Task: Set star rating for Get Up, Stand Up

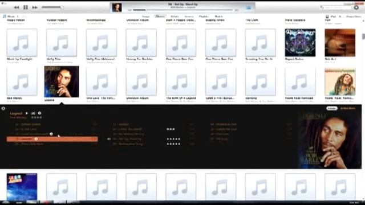Action: [x=173, y=139]
